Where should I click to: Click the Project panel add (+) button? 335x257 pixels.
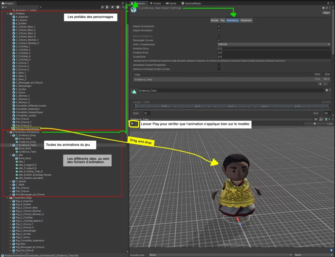tap(4, 7)
